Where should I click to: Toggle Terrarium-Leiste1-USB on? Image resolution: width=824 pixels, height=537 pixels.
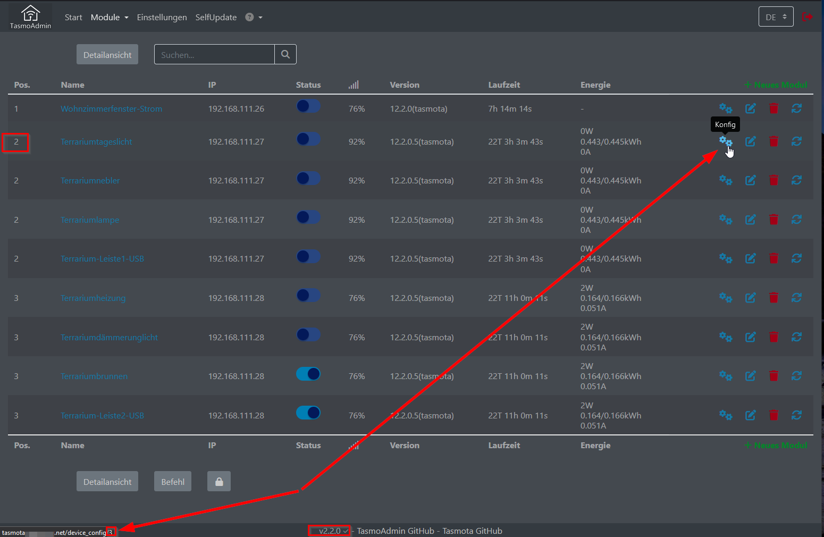coord(308,256)
